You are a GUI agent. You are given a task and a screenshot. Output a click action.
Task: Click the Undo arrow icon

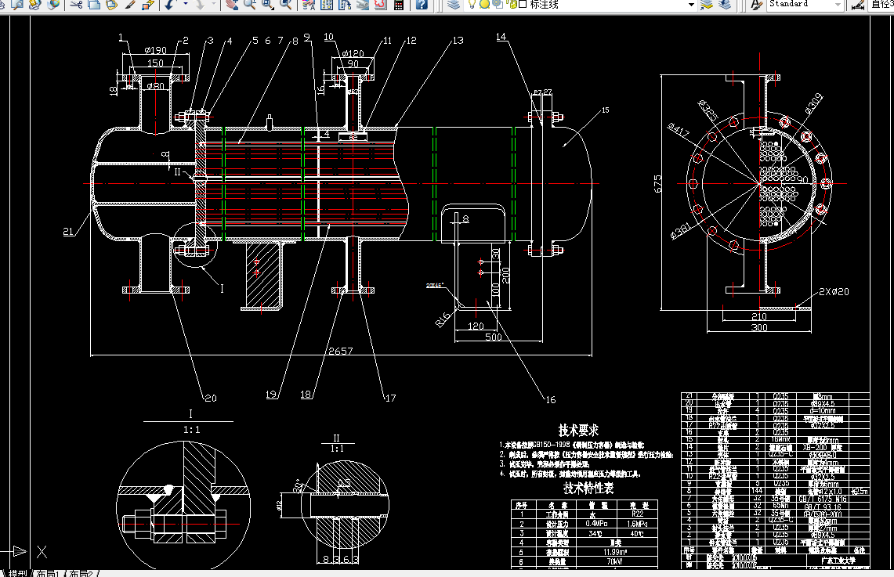coord(170,5)
